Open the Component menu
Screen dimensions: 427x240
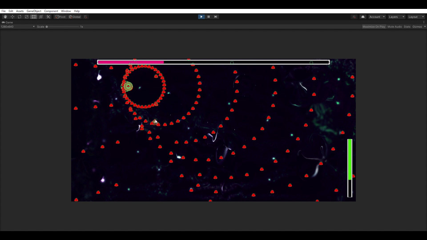pyautogui.click(x=51, y=11)
